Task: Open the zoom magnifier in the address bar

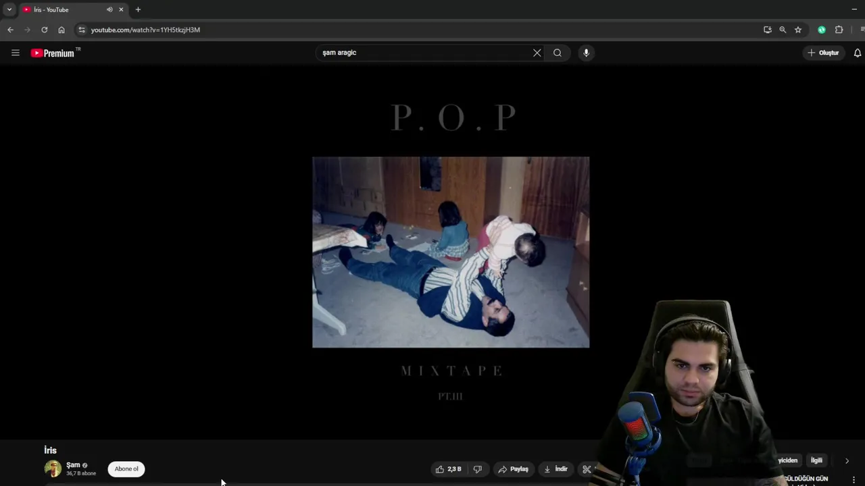Action: [783, 30]
